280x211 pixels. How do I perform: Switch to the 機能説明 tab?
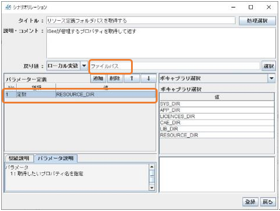(x=19, y=158)
